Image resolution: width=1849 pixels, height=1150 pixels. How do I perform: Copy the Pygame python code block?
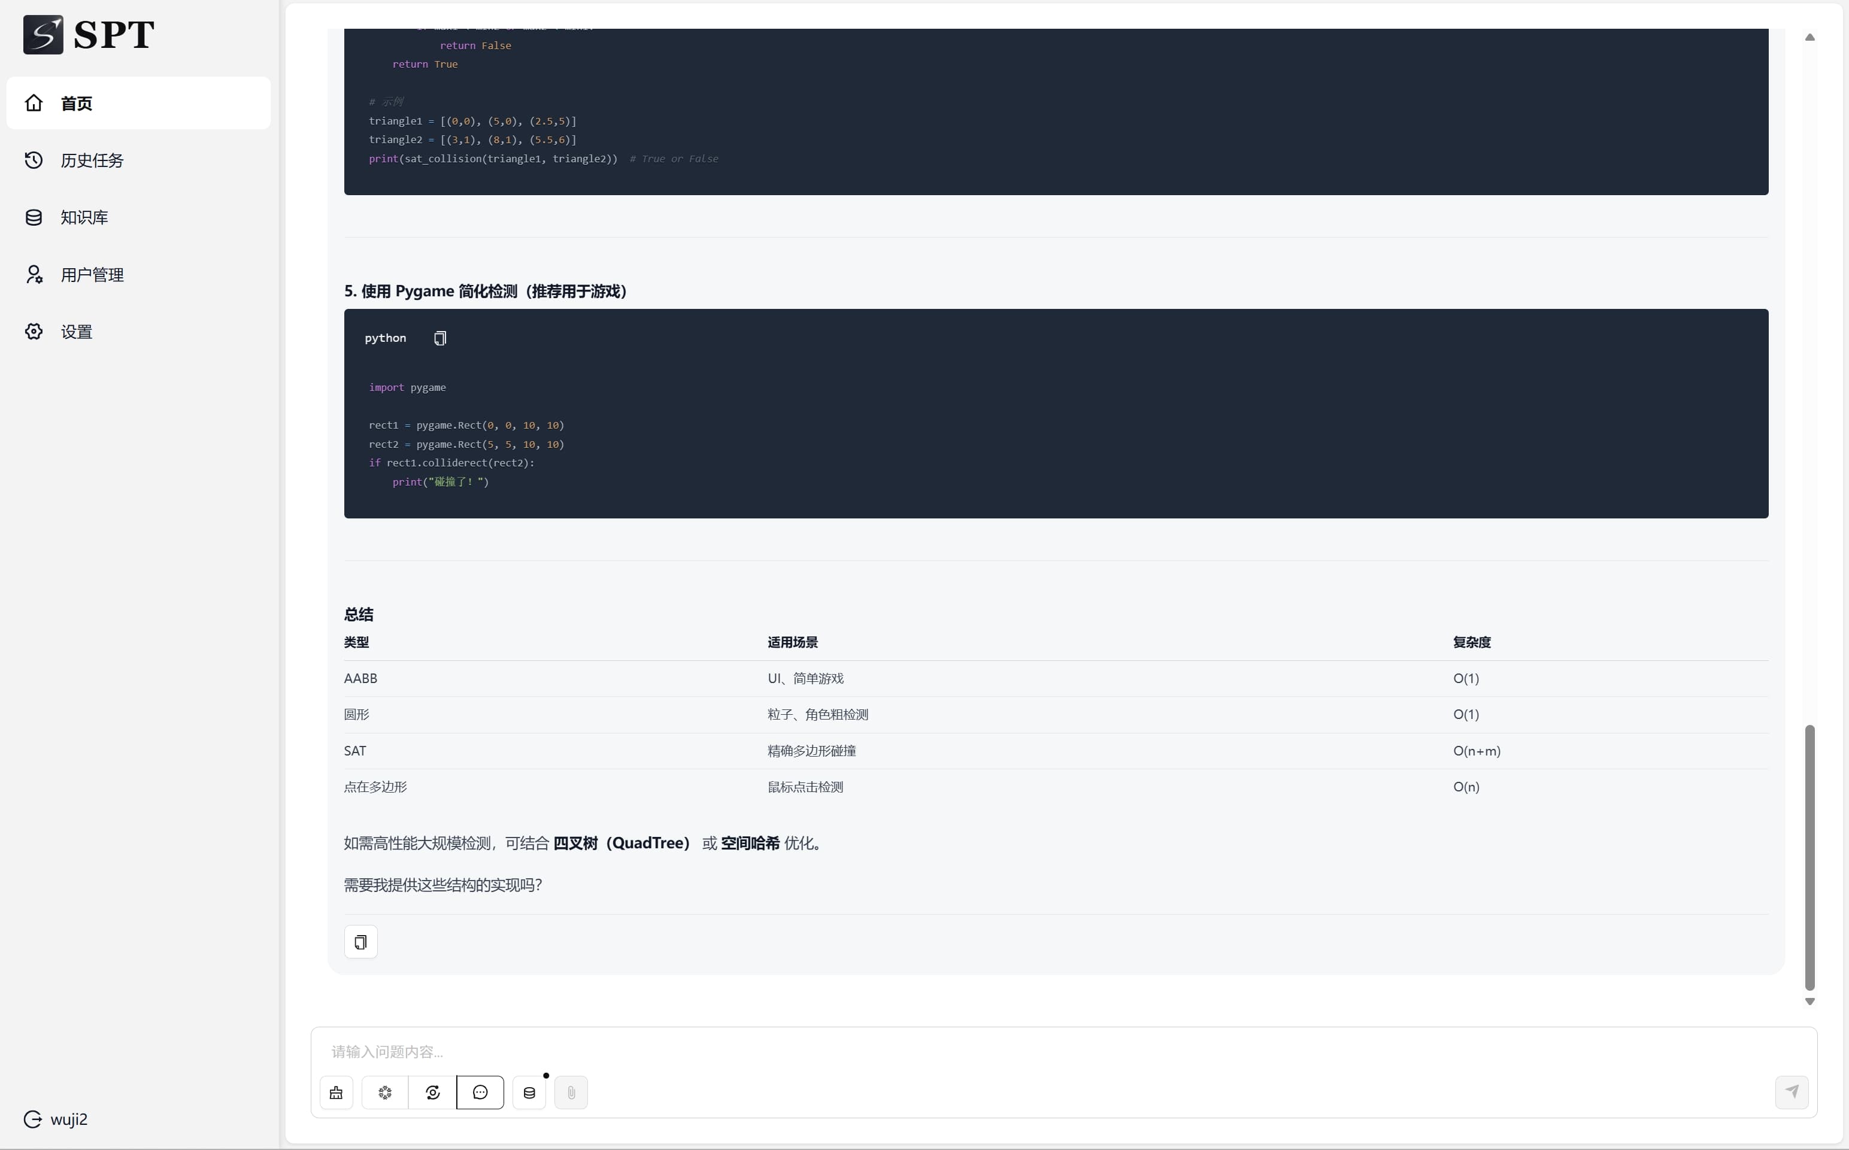point(439,338)
